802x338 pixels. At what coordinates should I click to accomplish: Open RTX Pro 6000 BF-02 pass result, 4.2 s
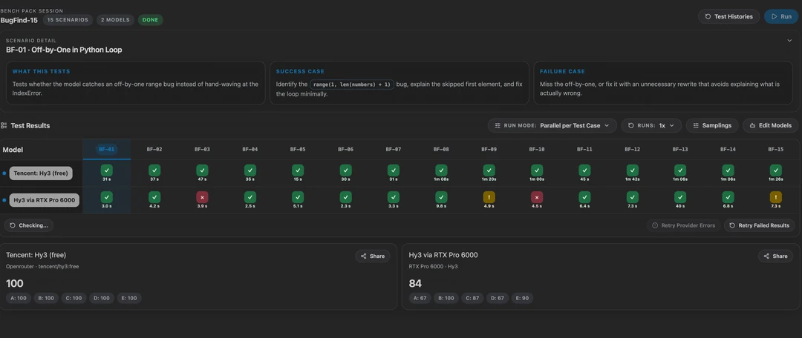[154, 197]
